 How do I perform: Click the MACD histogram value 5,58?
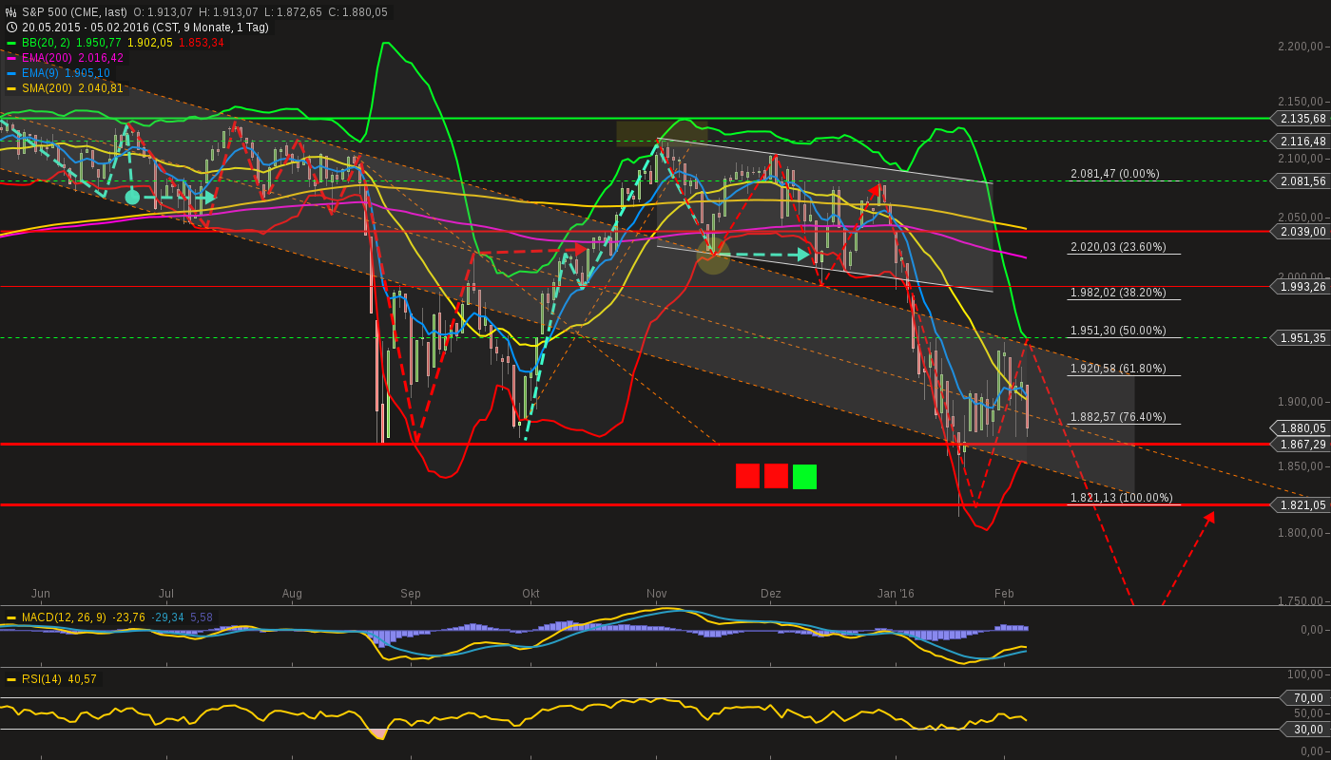click(x=202, y=617)
